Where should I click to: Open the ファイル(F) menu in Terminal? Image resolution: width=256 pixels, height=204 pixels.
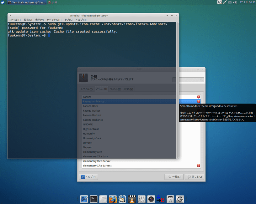coord(15,20)
